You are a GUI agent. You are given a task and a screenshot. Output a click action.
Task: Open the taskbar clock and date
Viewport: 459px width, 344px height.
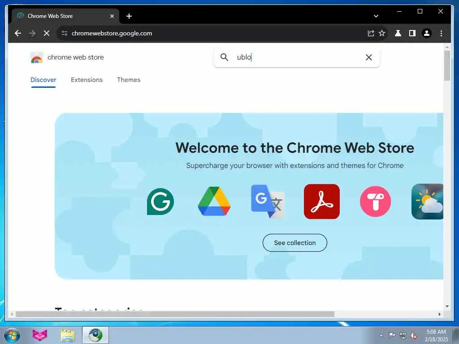point(436,335)
